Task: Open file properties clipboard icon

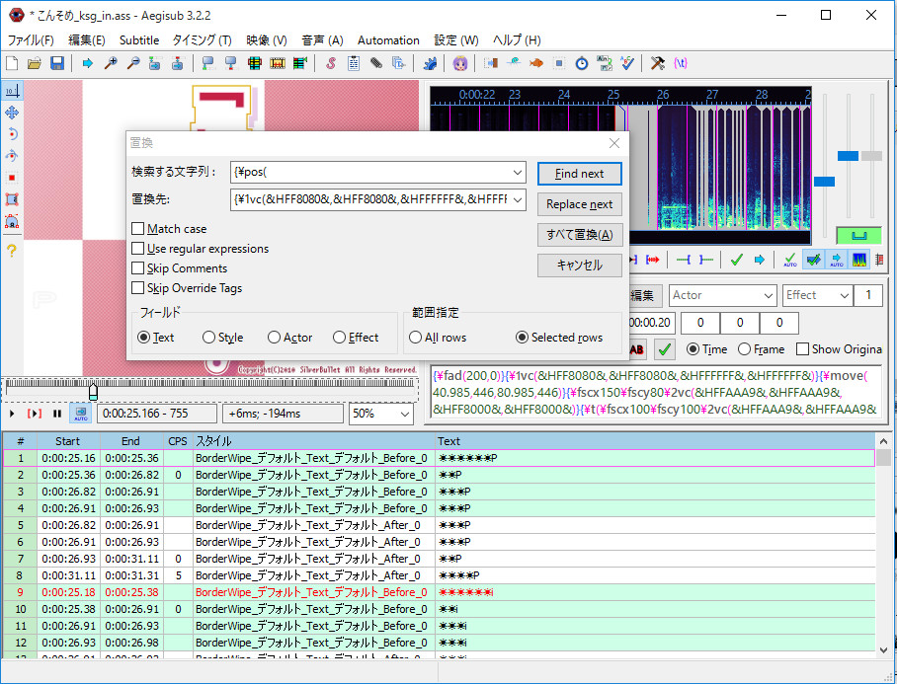Action: 354,63
